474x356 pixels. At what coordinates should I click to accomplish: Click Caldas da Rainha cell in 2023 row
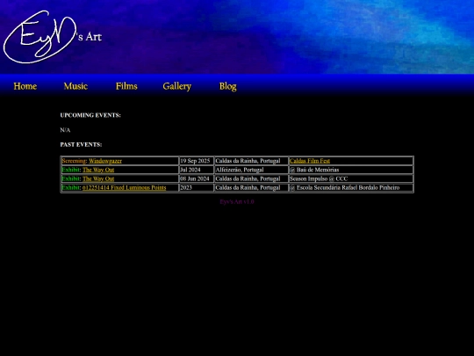(252, 188)
